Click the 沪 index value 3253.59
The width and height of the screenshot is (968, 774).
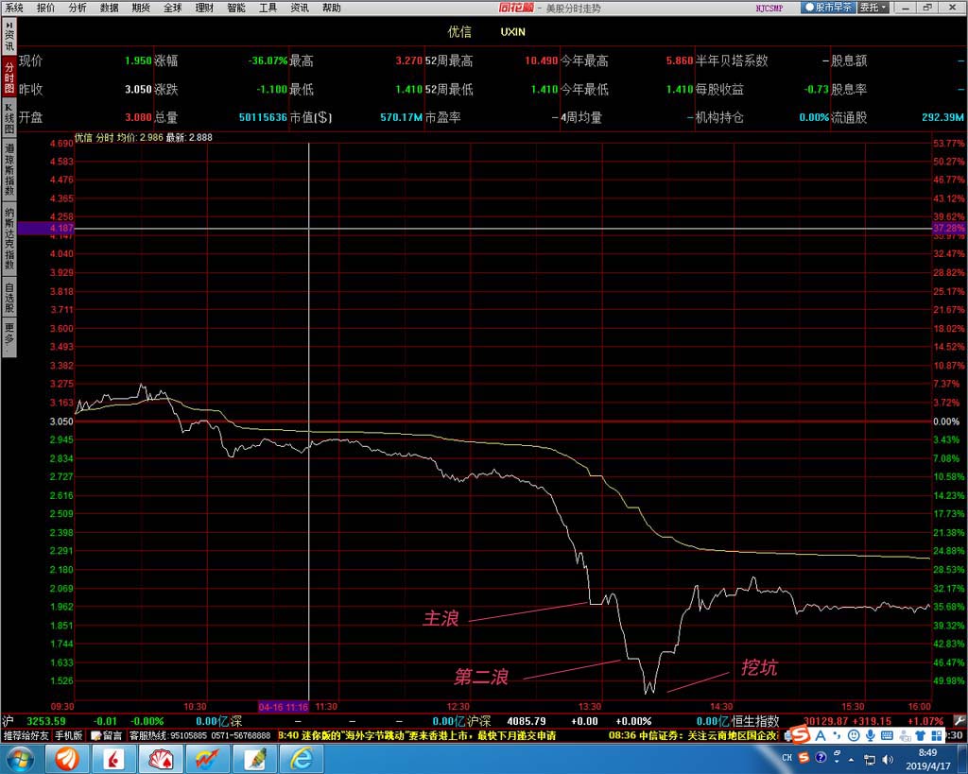pyautogui.click(x=45, y=721)
